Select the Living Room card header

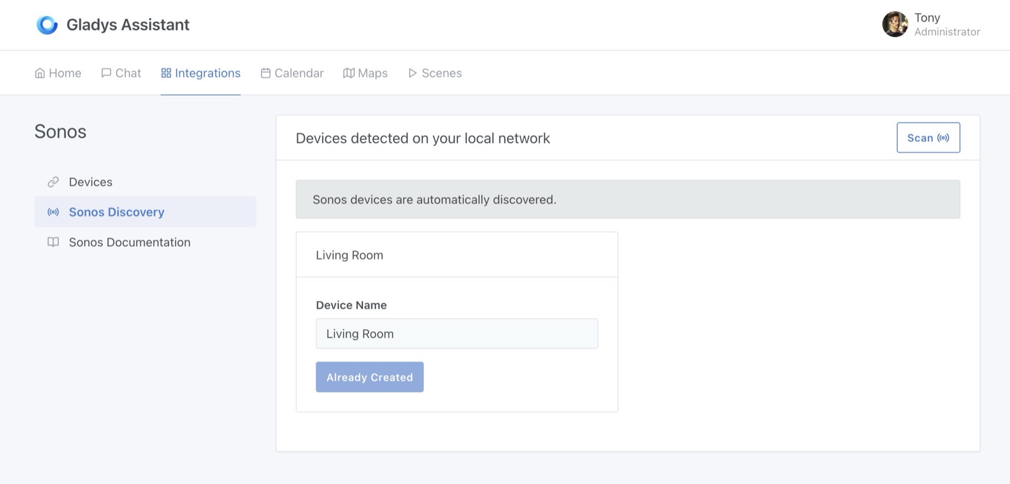coord(456,255)
